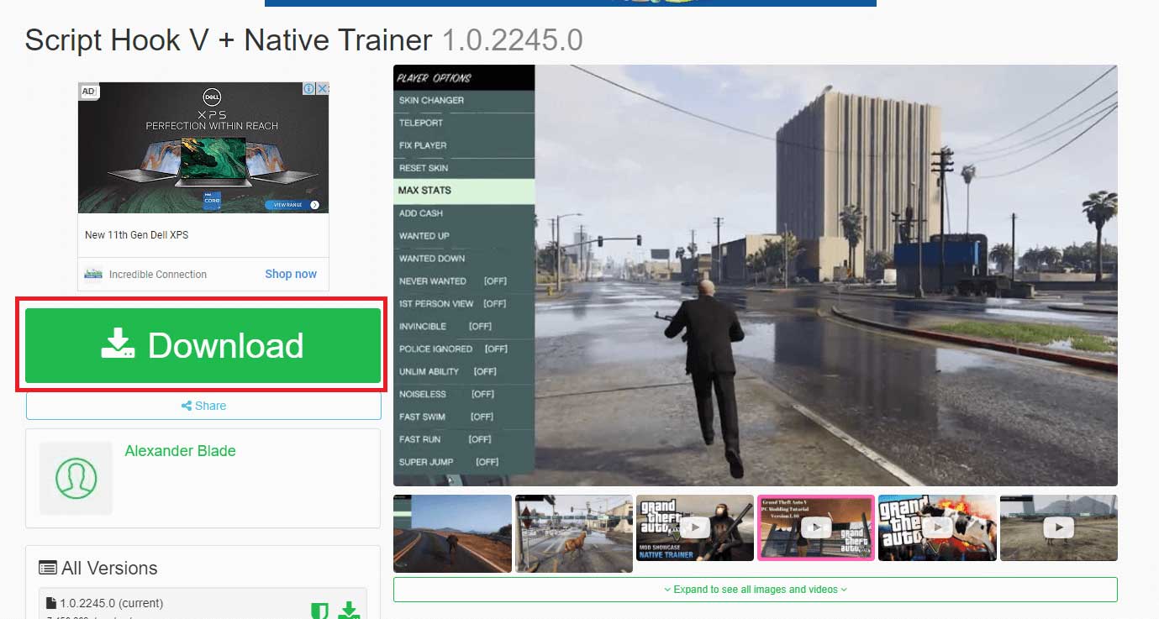Select the thumbnail of animal running on road
This screenshot has height=619, width=1159.
452,533
